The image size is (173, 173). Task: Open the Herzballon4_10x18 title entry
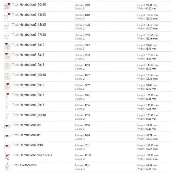[33, 115]
